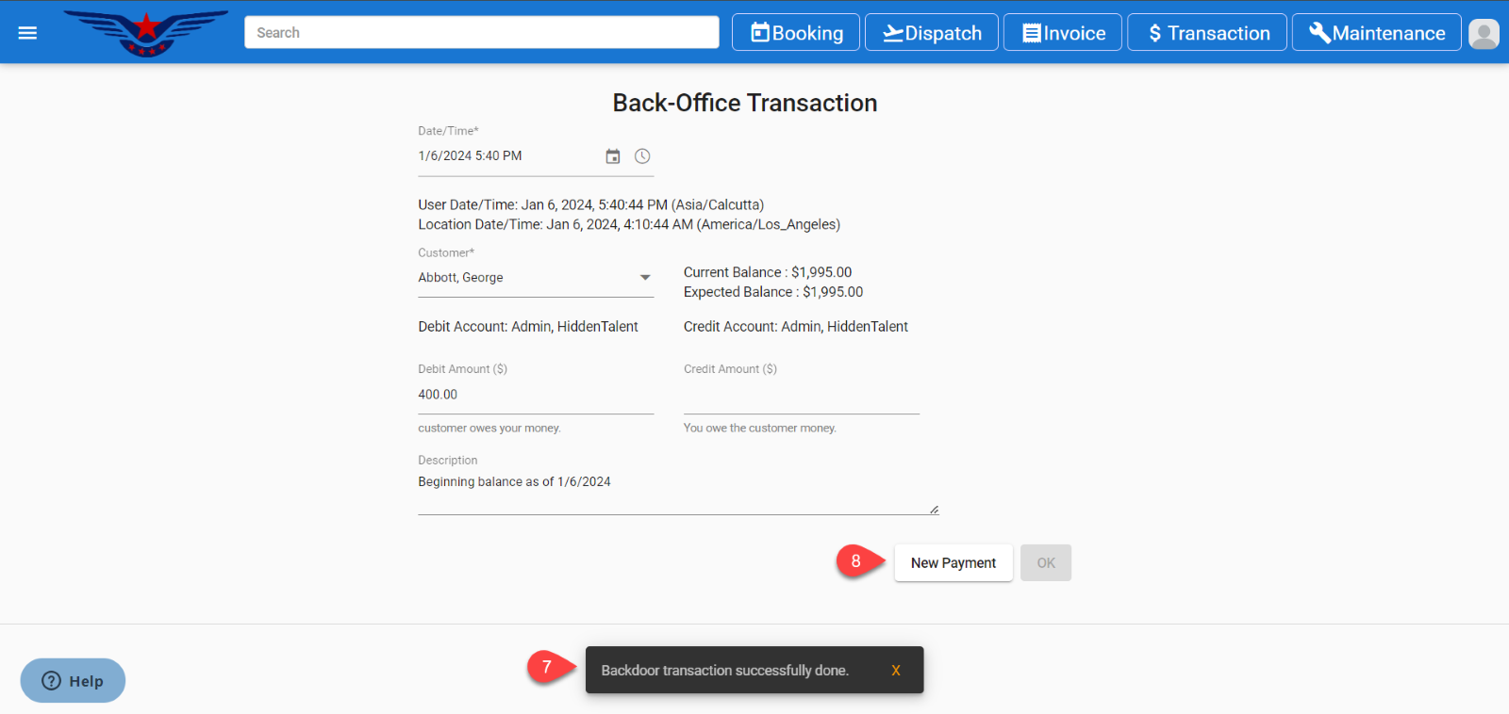1509x714 pixels.
Task: Focus the top Search field
Action: 481,33
